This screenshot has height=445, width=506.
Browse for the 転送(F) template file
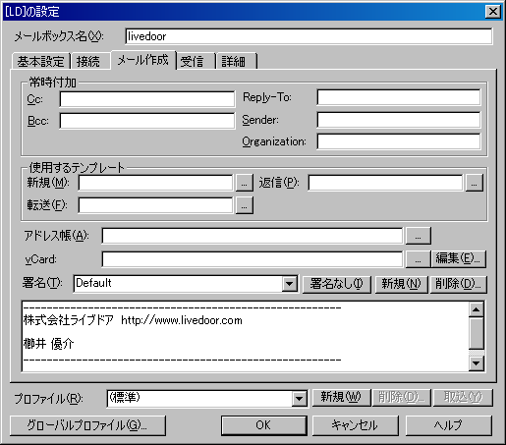tap(245, 205)
